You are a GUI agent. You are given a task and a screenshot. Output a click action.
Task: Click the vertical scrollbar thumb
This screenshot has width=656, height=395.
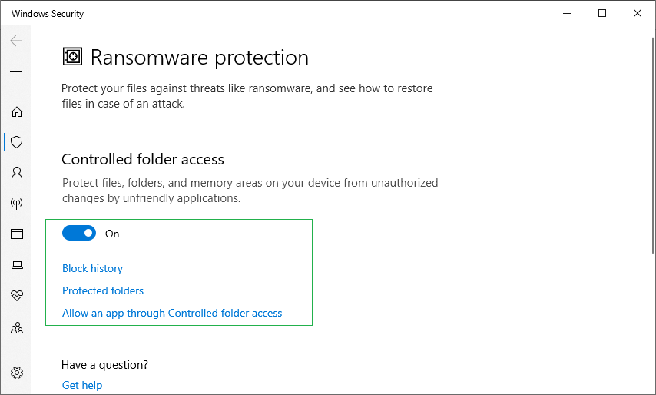point(653,145)
